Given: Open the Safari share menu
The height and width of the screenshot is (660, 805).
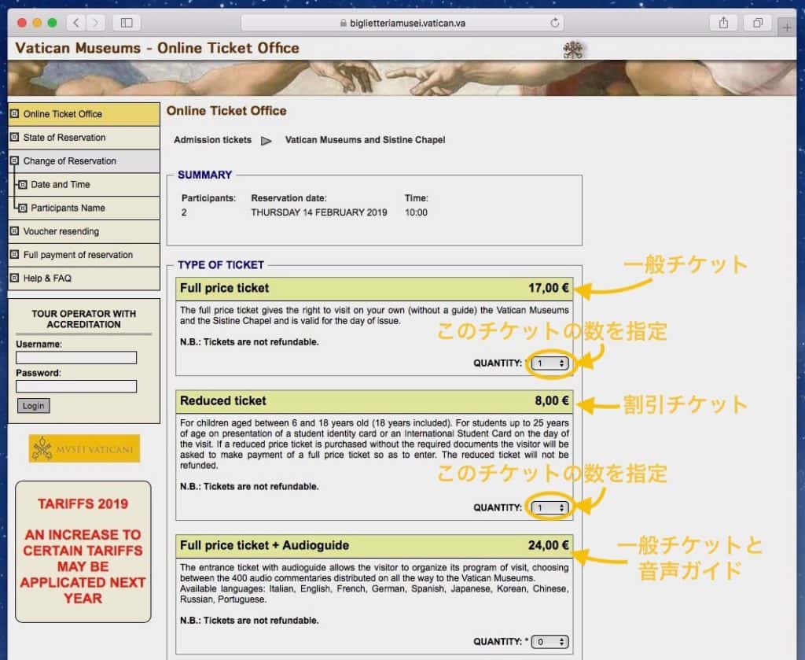Looking at the screenshot, I should (723, 23).
